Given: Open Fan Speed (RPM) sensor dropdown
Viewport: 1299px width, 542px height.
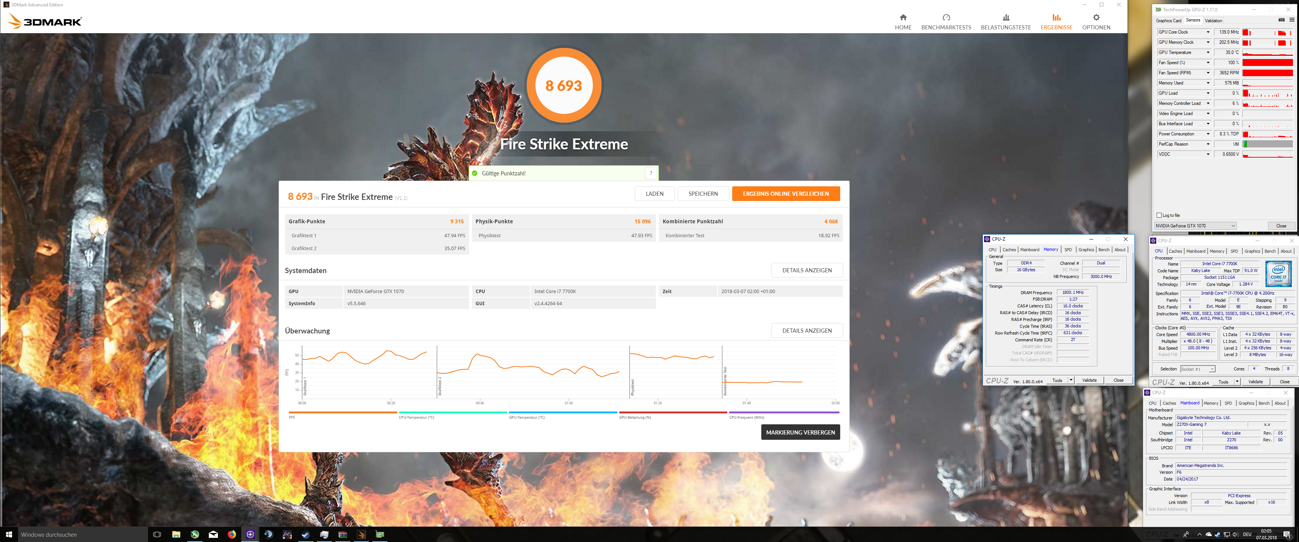Looking at the screenshot, I should pyautogui.click(x=1208, y=73).
